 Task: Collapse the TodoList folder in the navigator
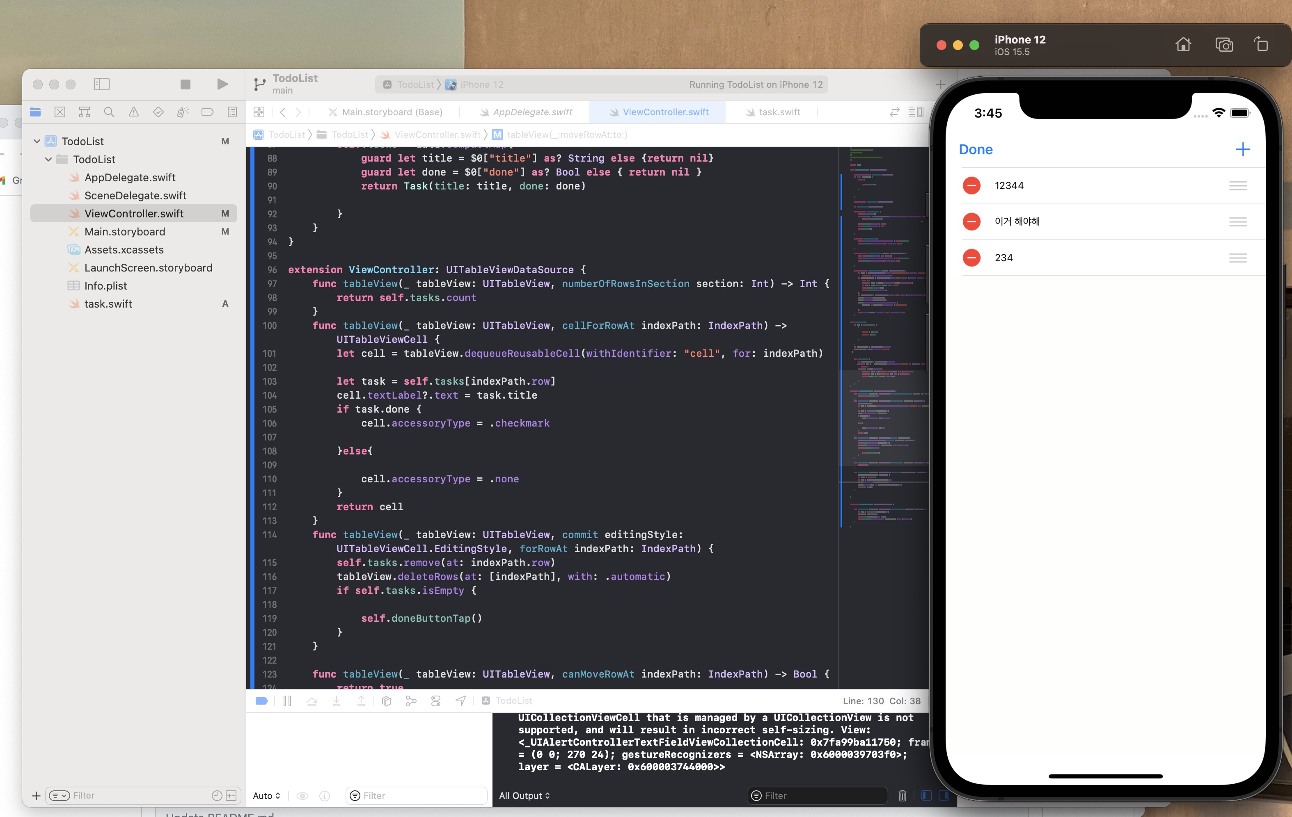click(49, 159)
